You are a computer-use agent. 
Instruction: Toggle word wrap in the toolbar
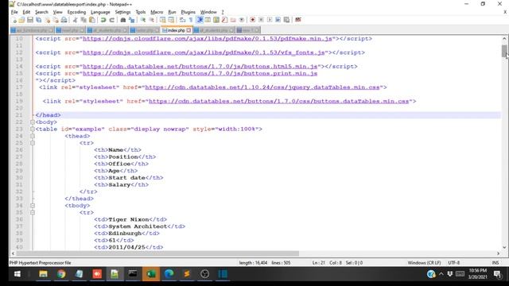click(182, 20)
